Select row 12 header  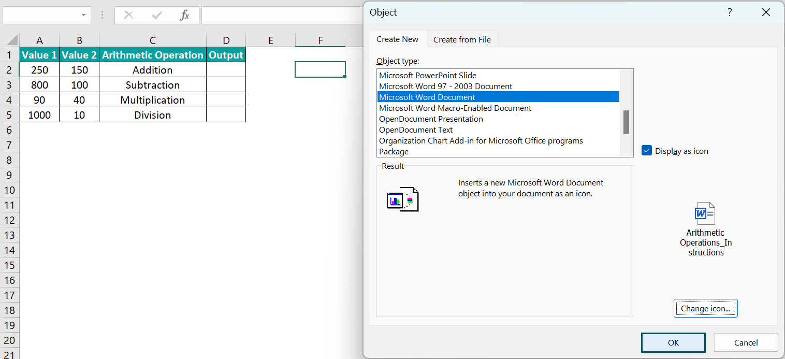pos(9,220)
